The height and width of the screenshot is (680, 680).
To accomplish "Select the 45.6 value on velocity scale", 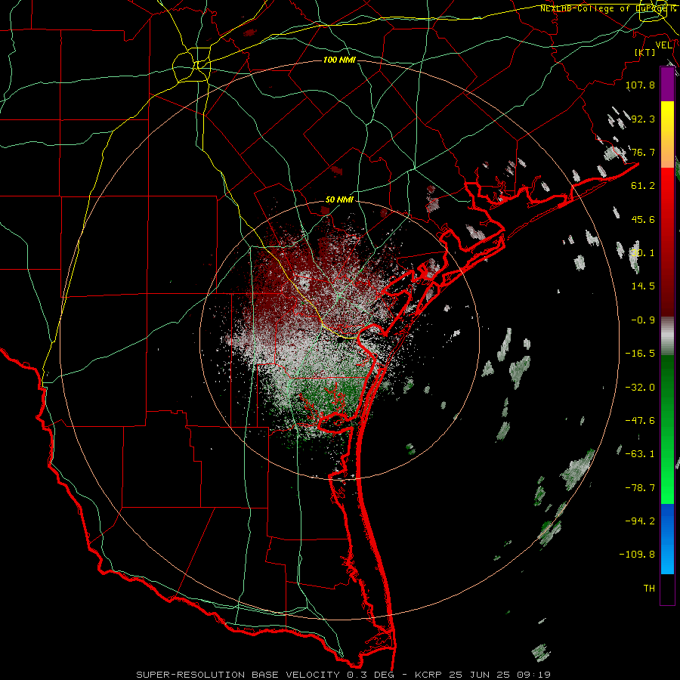I will (643, 219).
